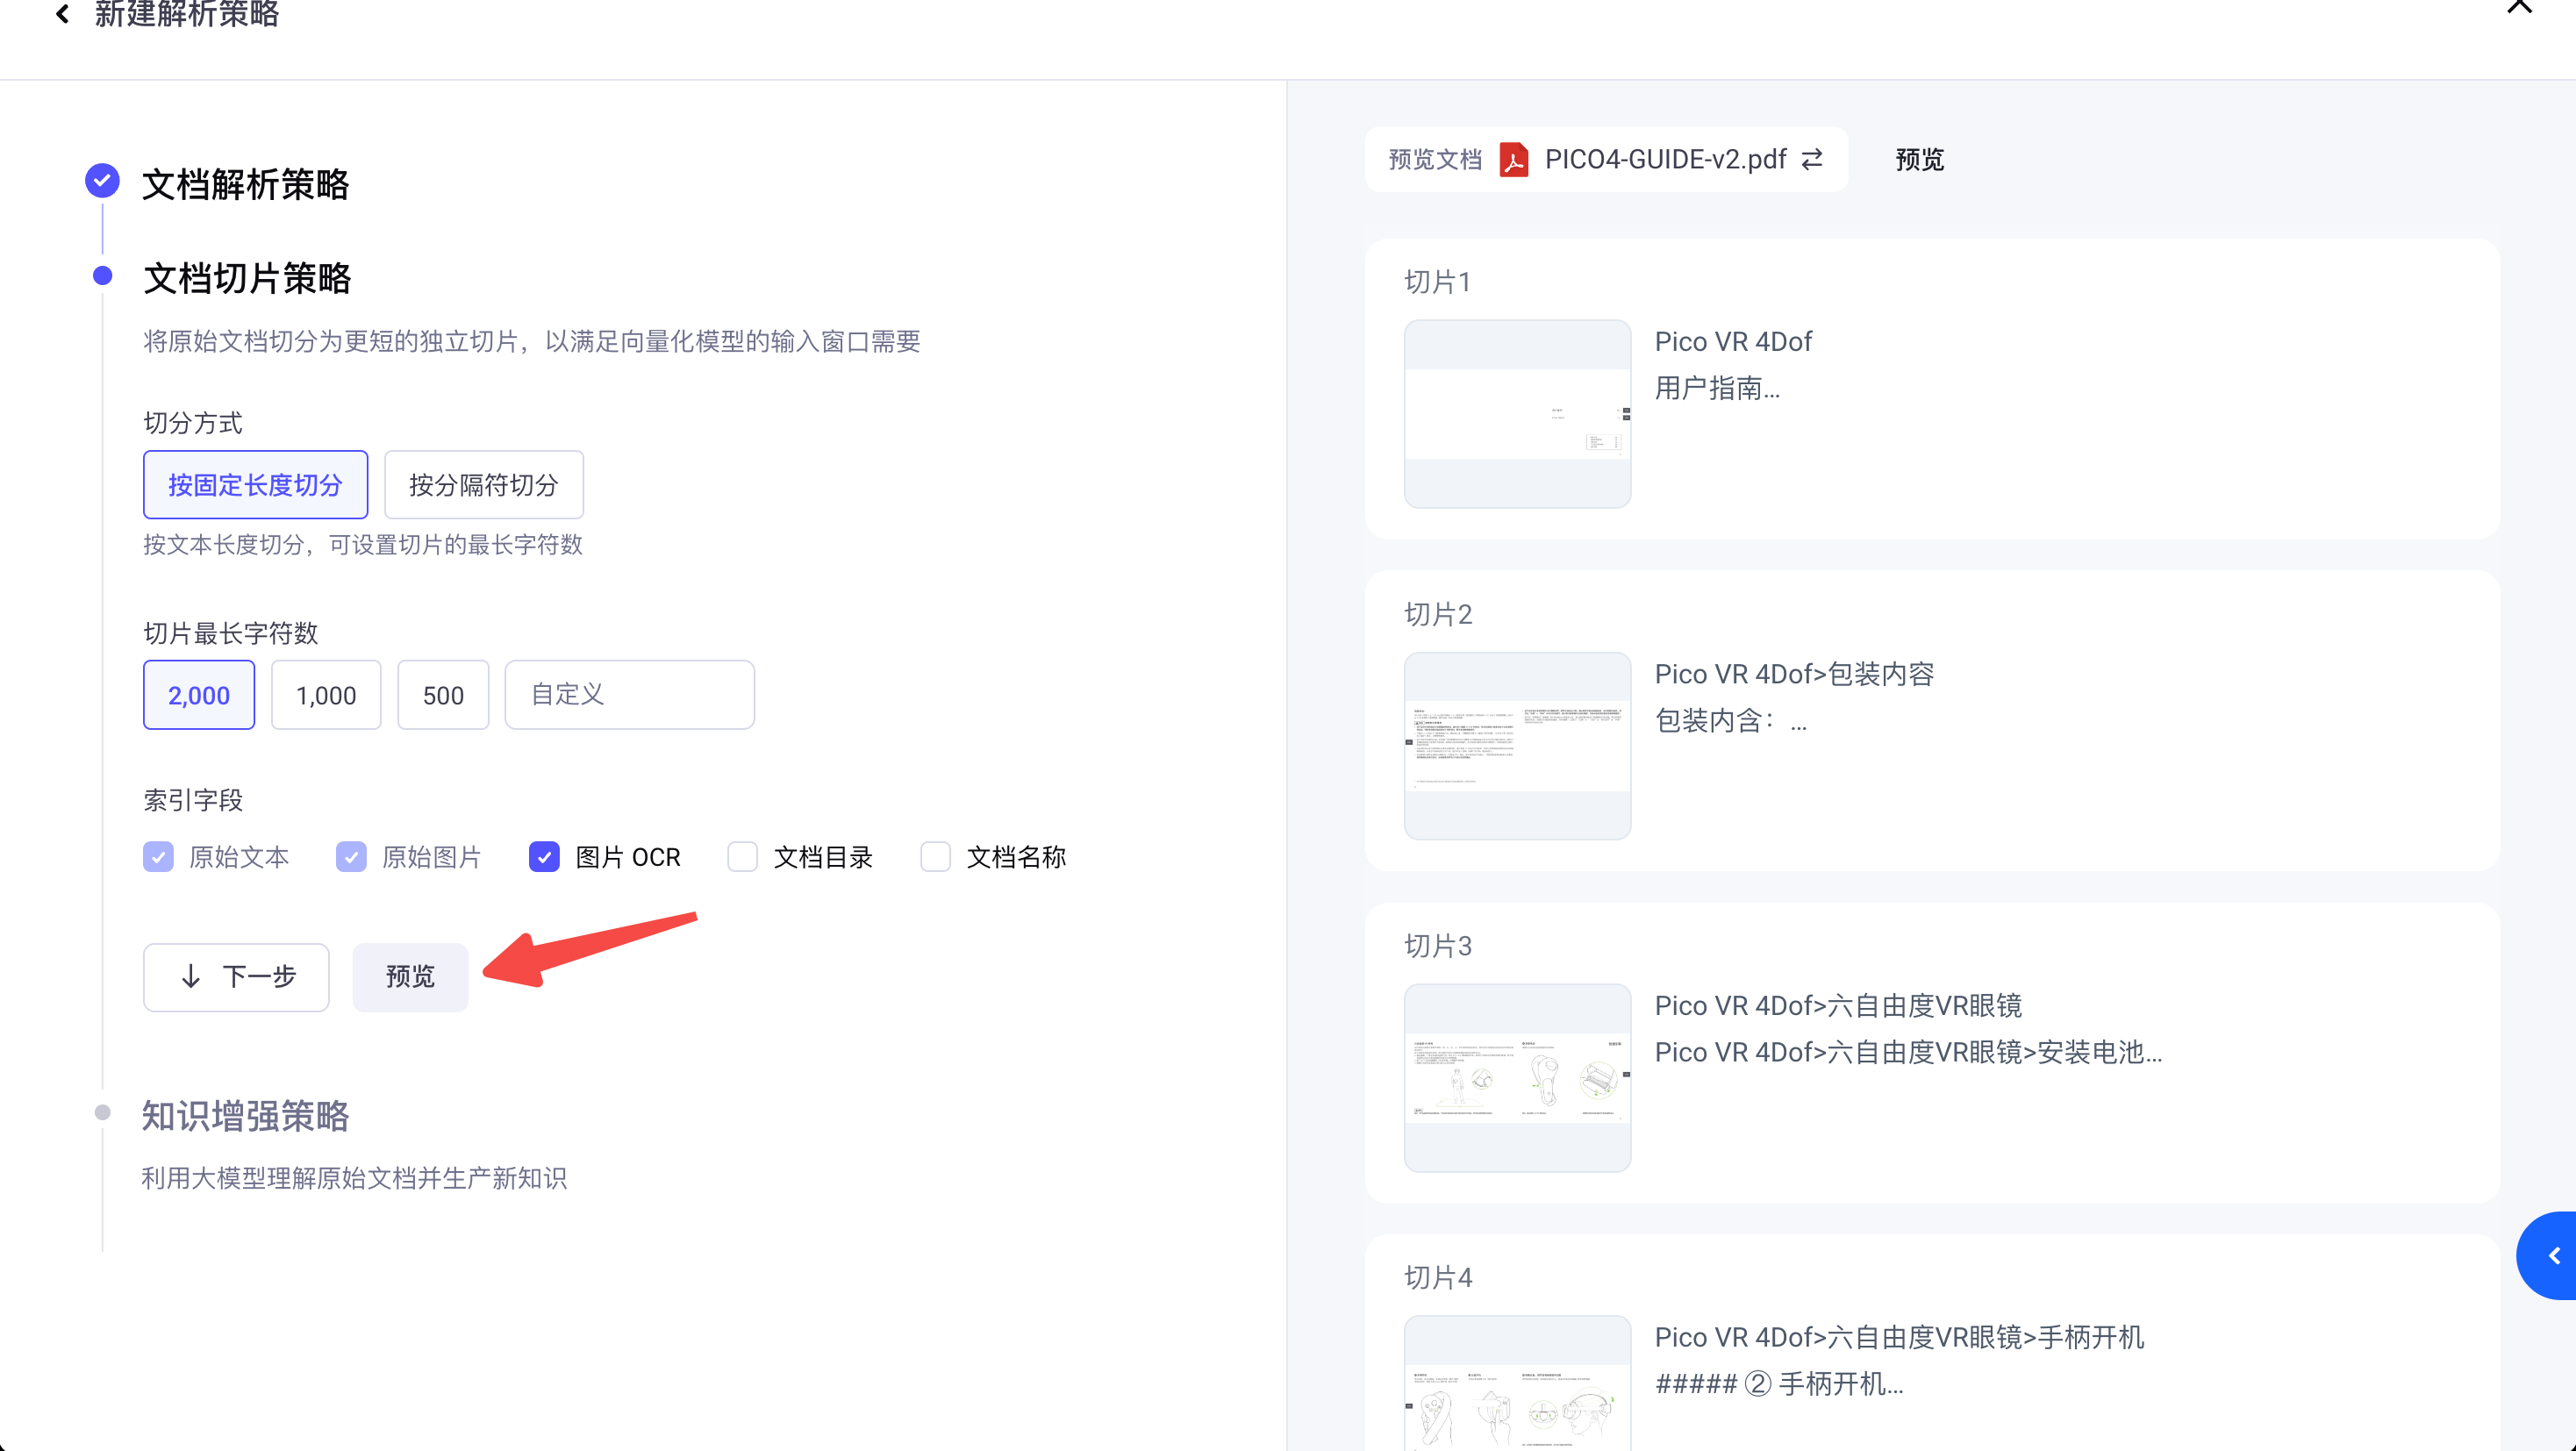This screenshot has width=2576, height=1451.
Task: Open the PICO4-GUIDE-v2.pdf preview document selector
Action: [x=1606, y=159]
